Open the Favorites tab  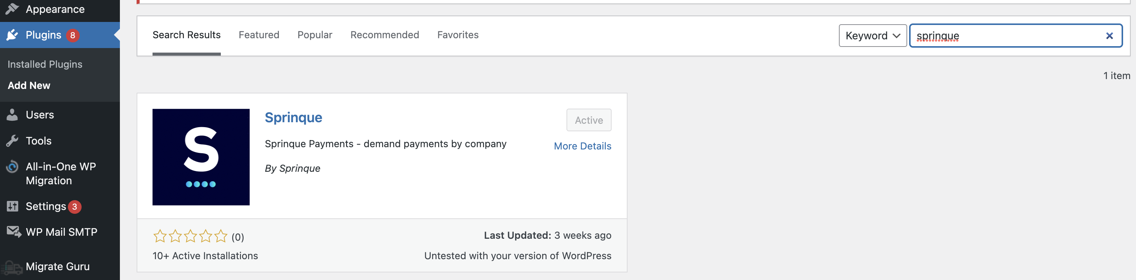(458, 35)
